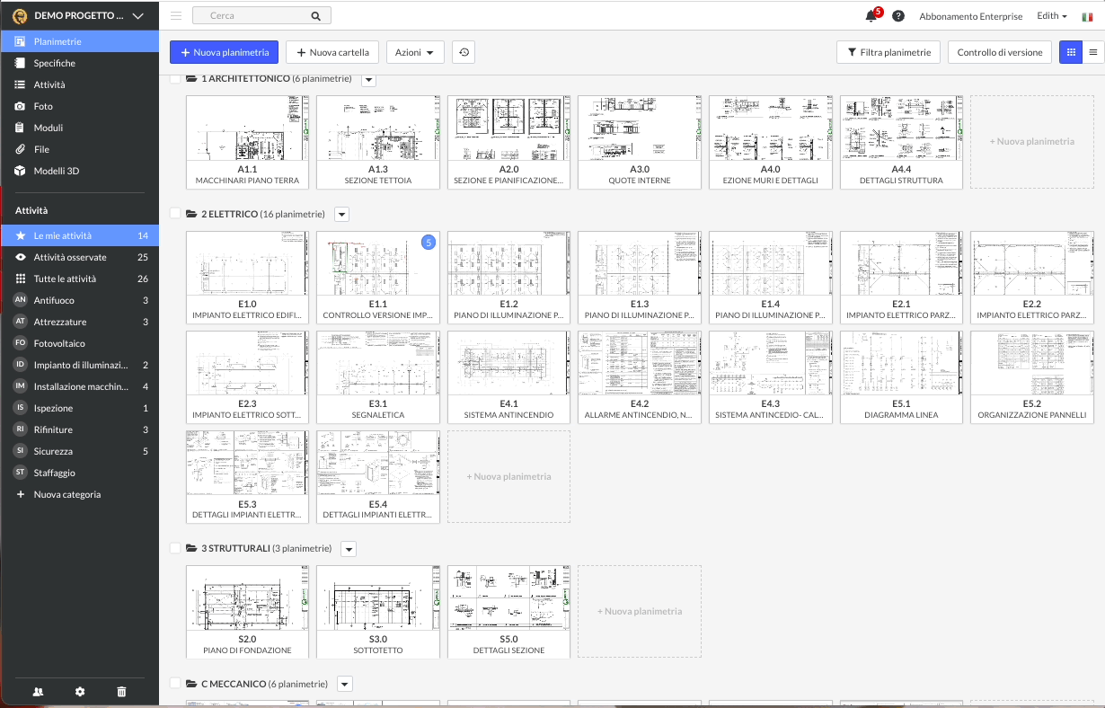The image size is (1105, 708).
Task: Open the Azioni dropdown
Action: pos(415,52)
